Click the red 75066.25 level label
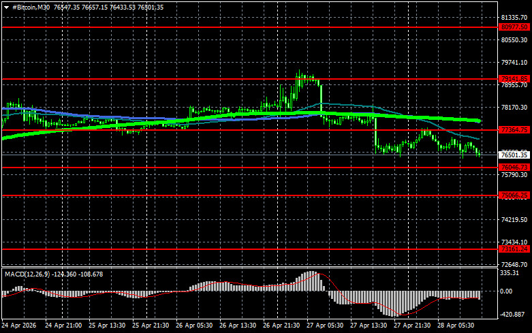Screen dimensions: 532x333 click(x=514, y=195)
